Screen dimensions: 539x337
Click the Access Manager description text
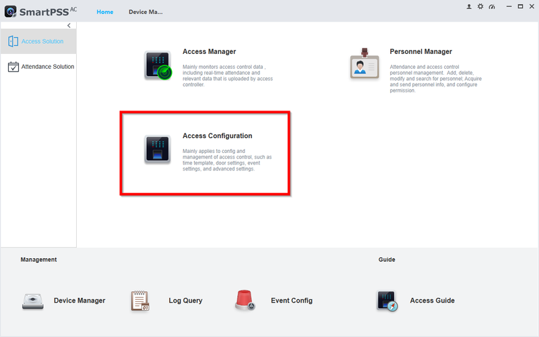click(228, 75)
